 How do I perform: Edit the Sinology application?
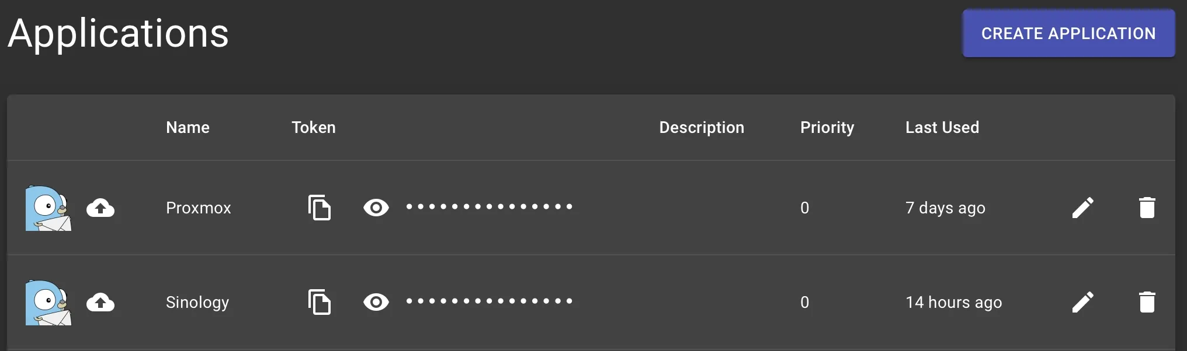[x=1082, y=302]
